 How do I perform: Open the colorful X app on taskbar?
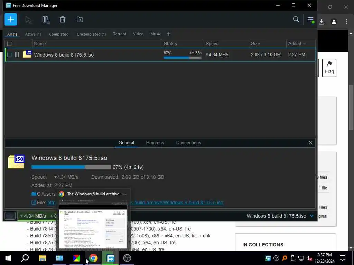[x=76, y=258]
